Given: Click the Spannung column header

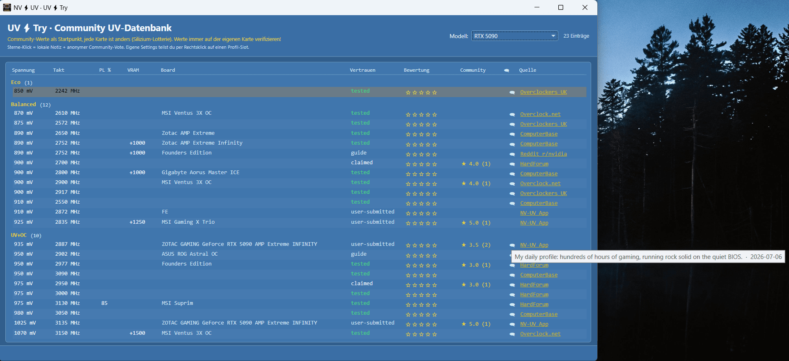Looking at the screenshot, I should tap(23, 70).
